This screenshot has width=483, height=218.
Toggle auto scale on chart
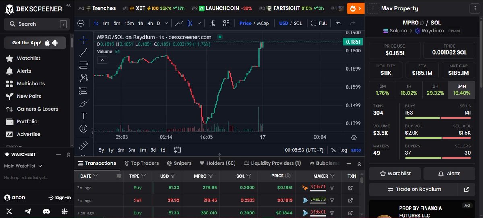(x=356, y=150)
